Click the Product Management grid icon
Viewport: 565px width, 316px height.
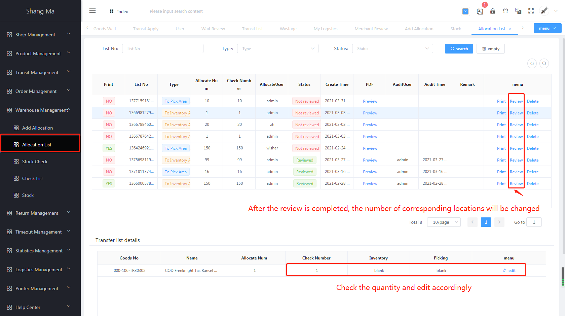[x=9, y=54]
